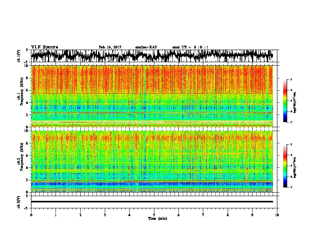Click time axis tick label "9"
This screenshot has width=312, height=241.
coord(252,215)
